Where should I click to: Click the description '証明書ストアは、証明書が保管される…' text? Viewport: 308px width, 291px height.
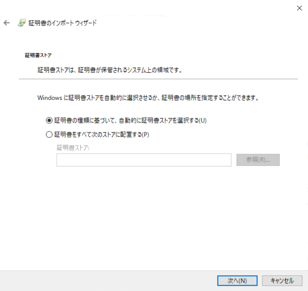click(x=110, y=70)
